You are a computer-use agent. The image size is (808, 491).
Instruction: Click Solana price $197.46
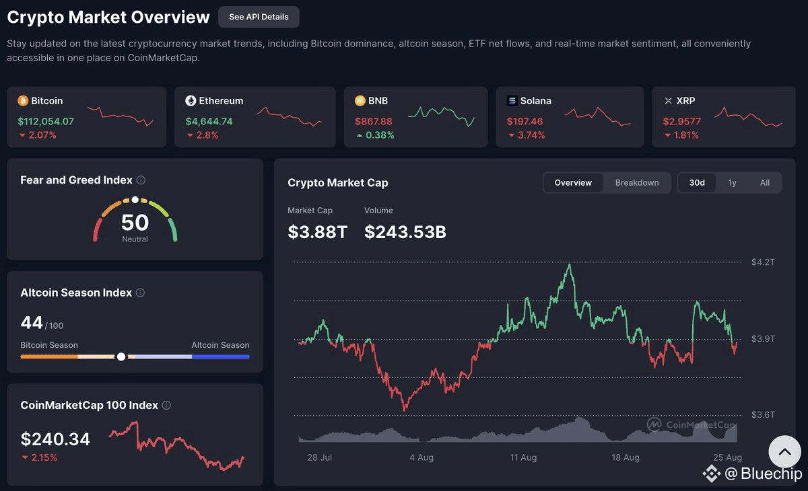525,122
